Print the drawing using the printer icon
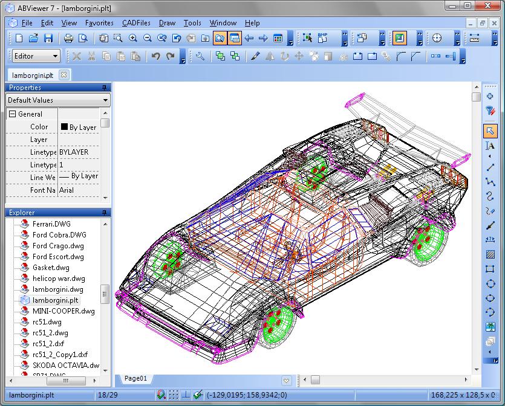The image size is (505, 406). point(68,38)
